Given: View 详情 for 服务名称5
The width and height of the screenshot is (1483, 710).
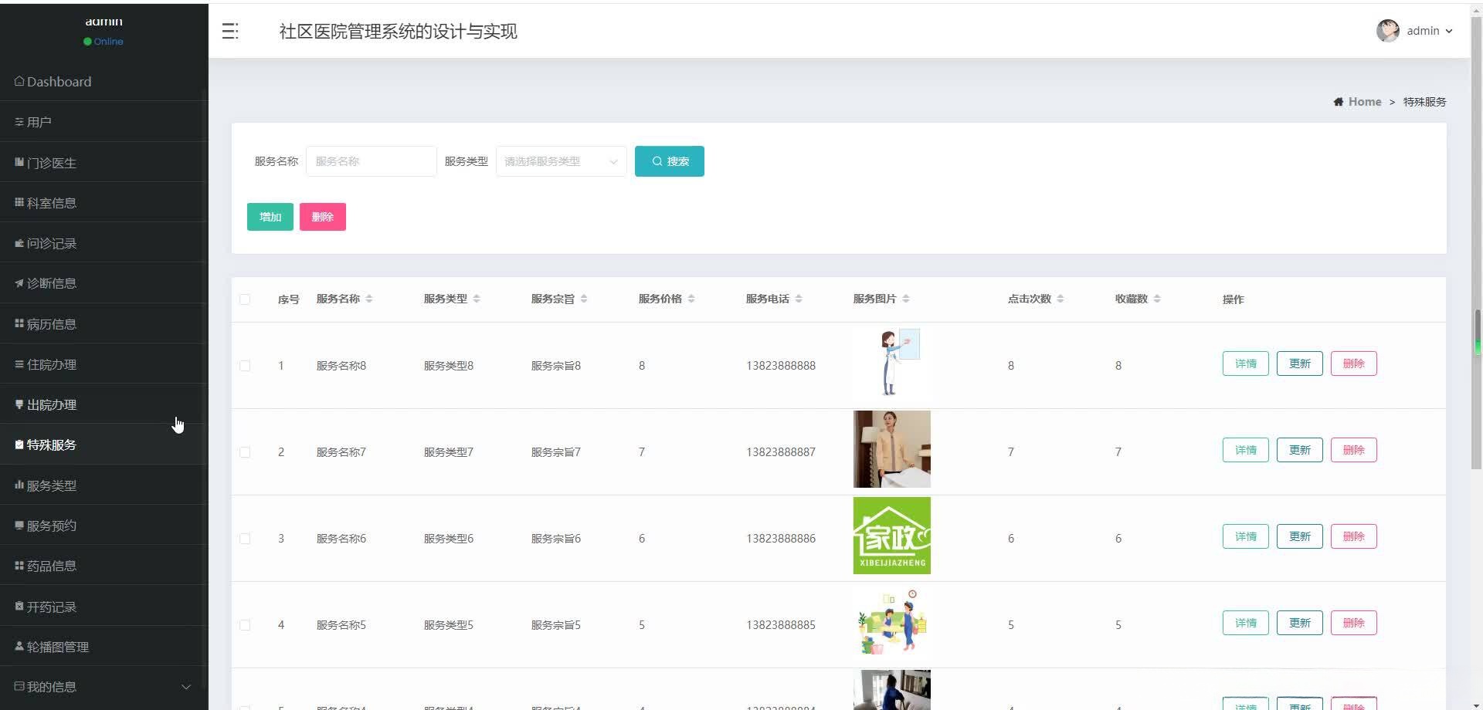Looking at the screenshot, I should click(x=1245, y=623).
